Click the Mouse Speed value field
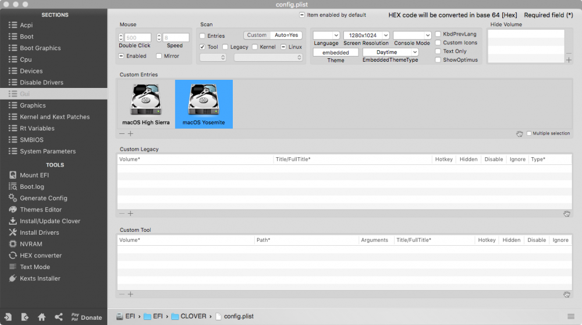The width and height of the screenshot is (582, 325). 176,37
